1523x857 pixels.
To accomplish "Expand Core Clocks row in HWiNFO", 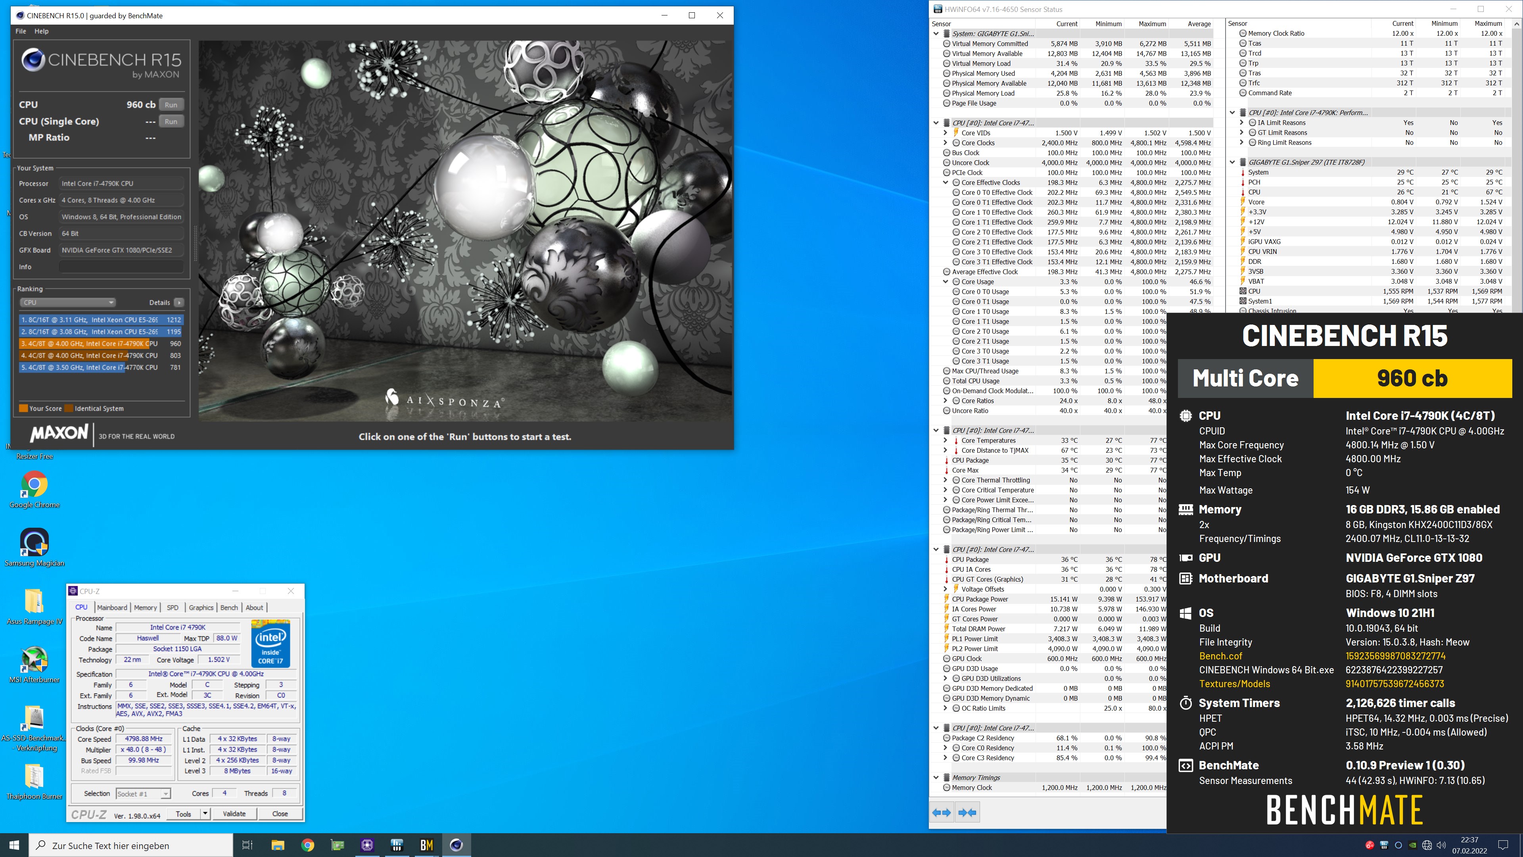I will pos(946,142).
